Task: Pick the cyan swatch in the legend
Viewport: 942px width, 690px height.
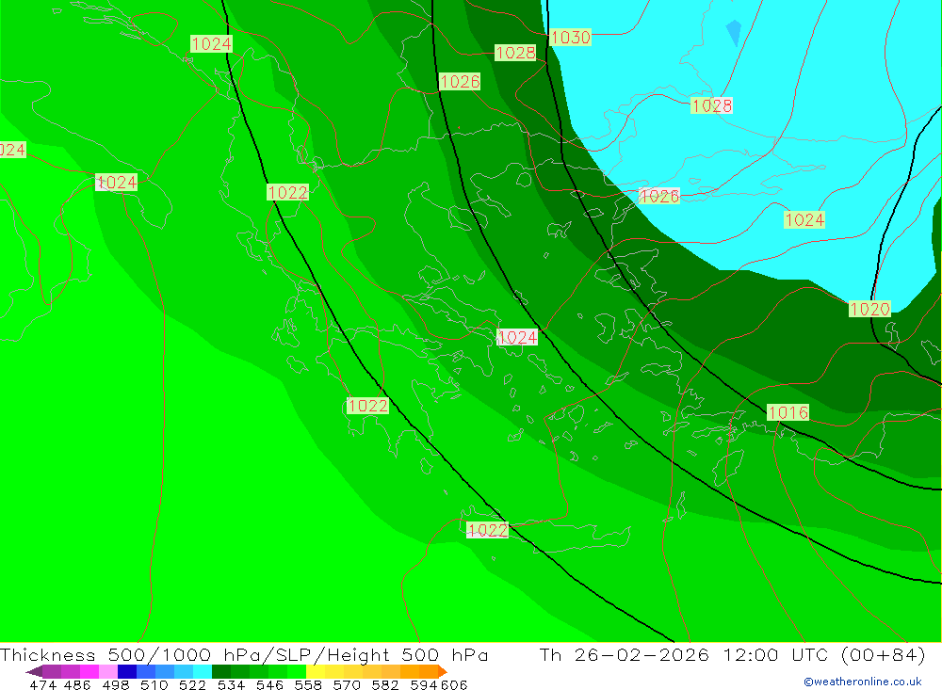Action: tap(203, 671)
